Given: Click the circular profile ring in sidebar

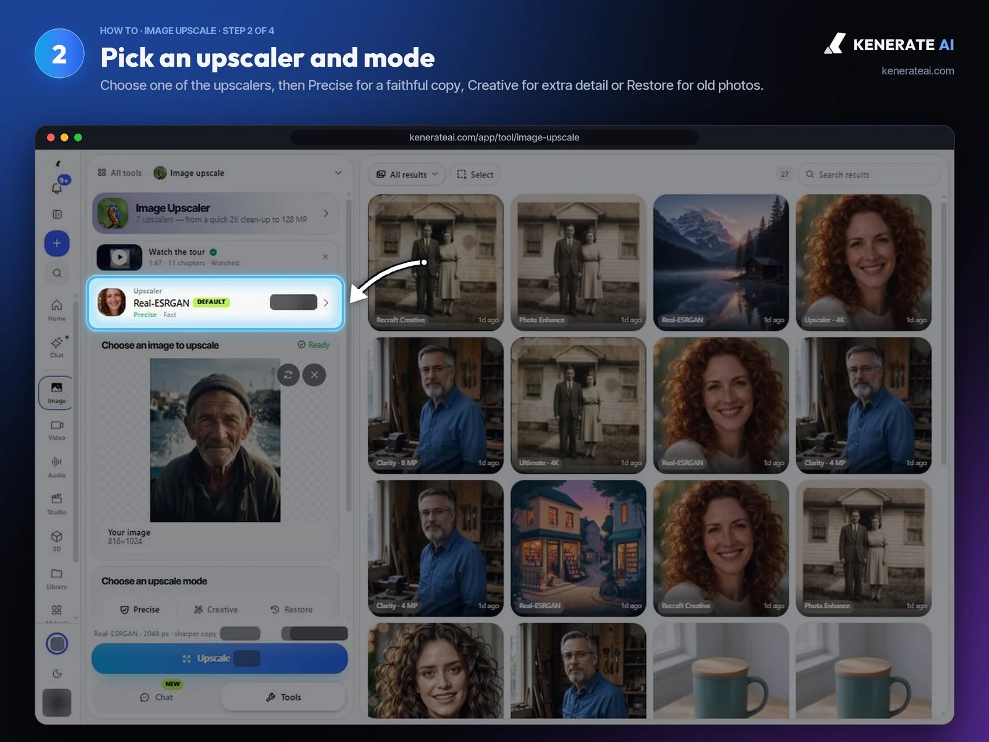Looking at the screenshot, I should (57, 644).
